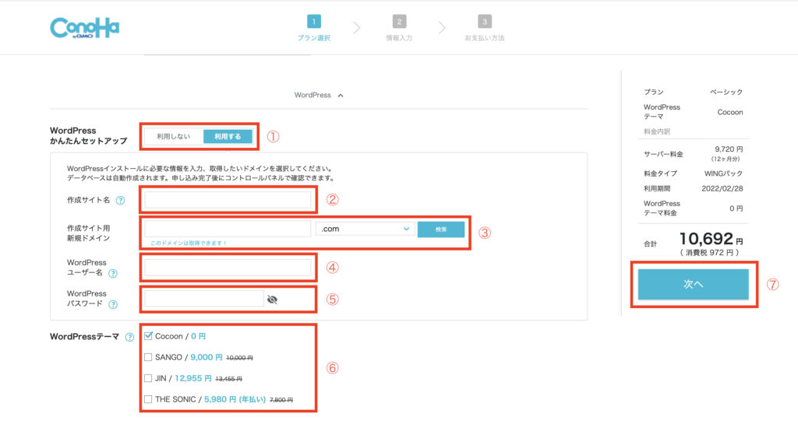Collapse the WordPress section header
Viewport: 798px width, 438px height.
pos(319,95)
